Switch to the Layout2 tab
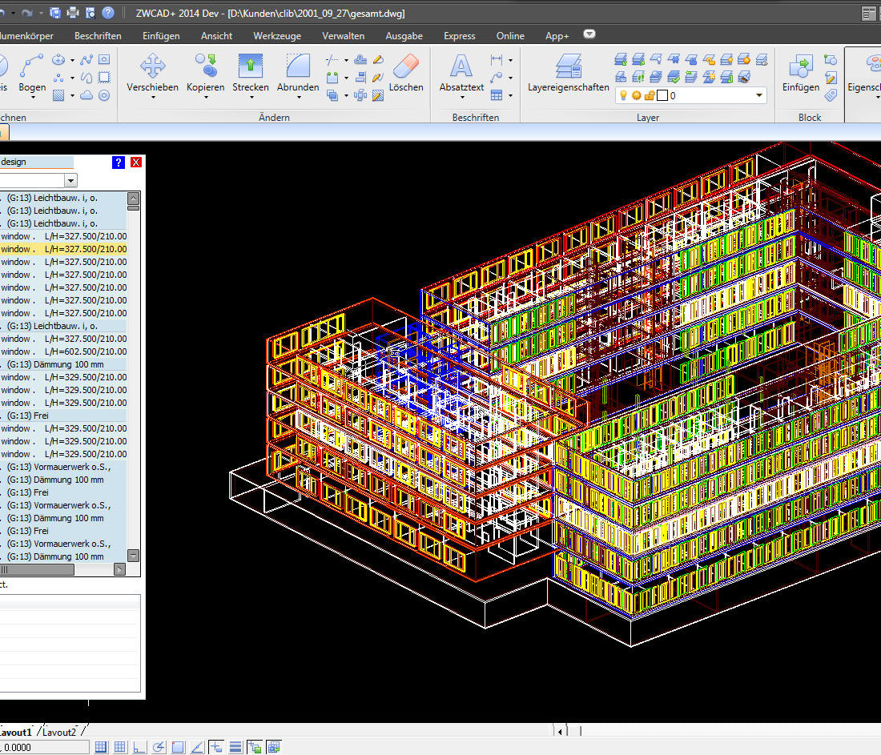This screenshot has height=755, width=881. pos(60,732)
